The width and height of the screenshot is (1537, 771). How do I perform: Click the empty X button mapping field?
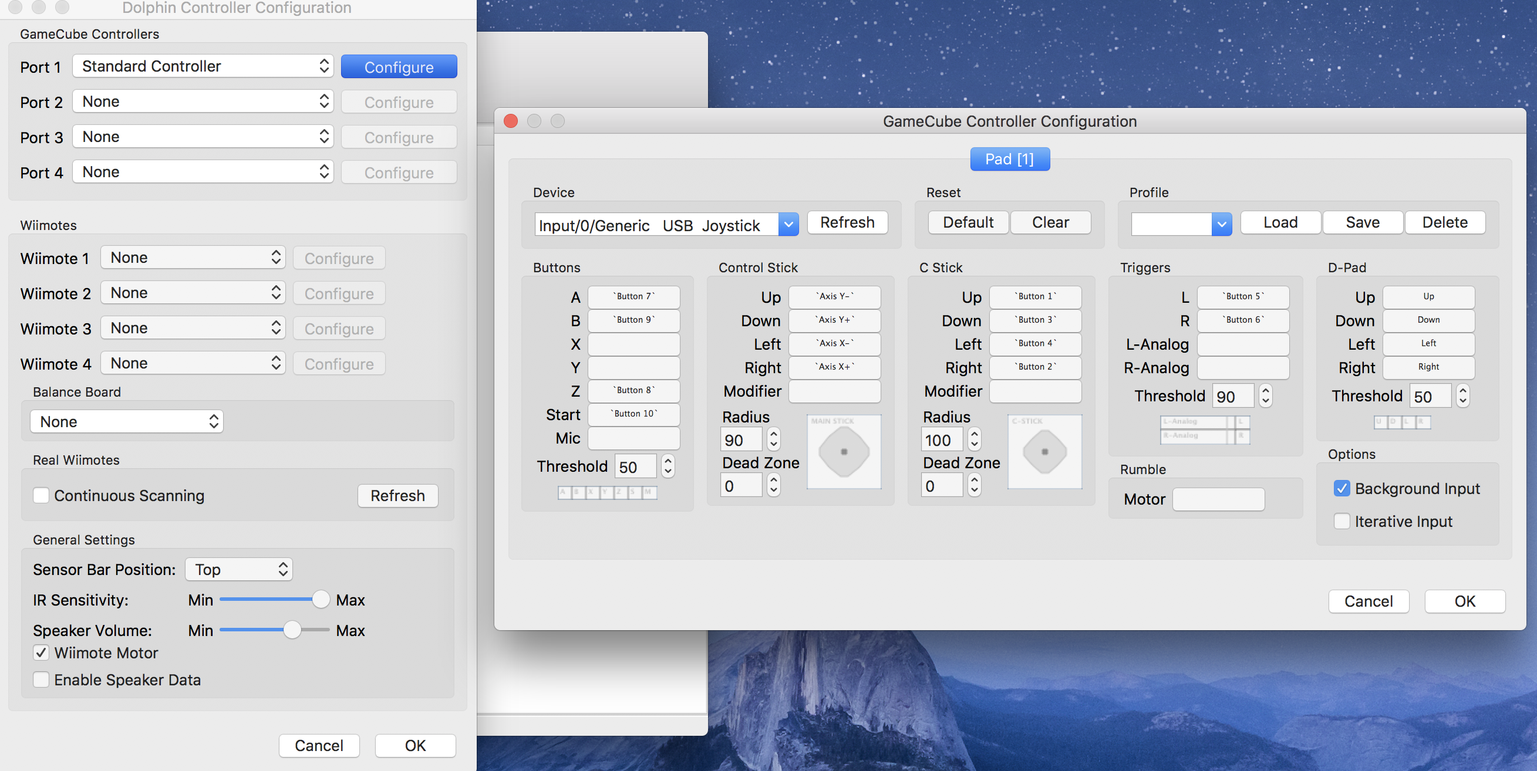(633, 344)
